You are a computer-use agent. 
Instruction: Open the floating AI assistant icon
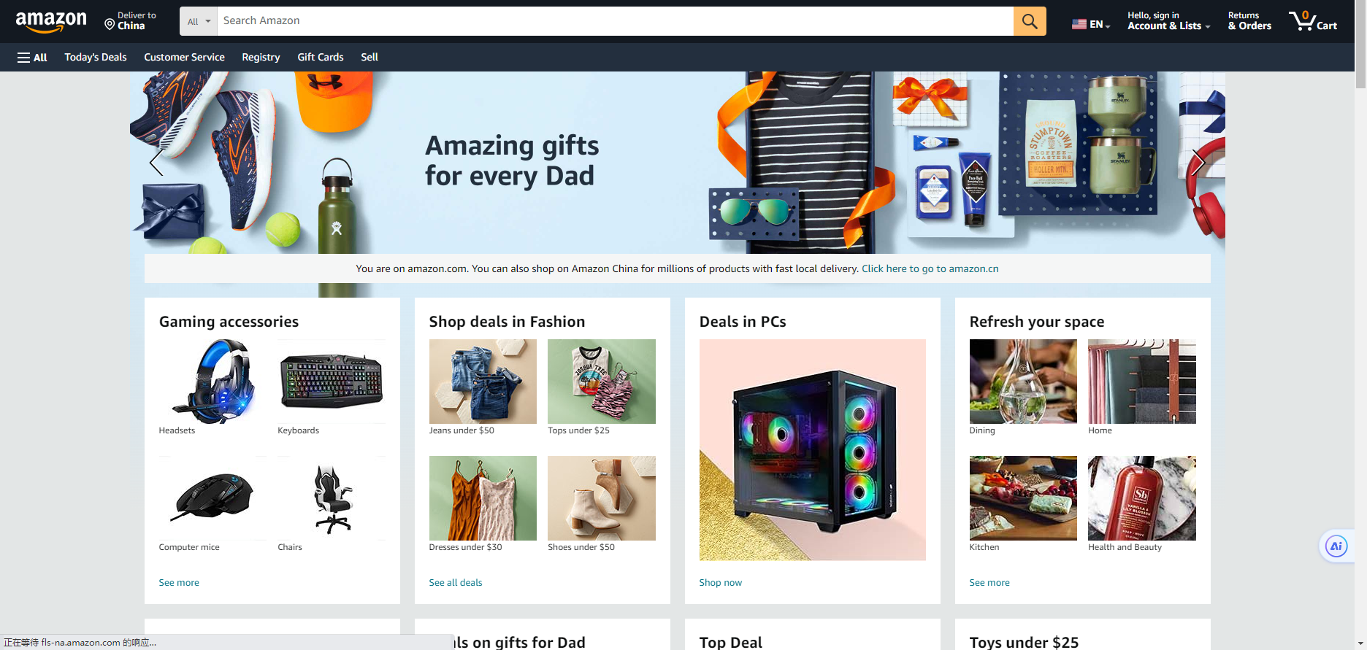pos(1336,546)
